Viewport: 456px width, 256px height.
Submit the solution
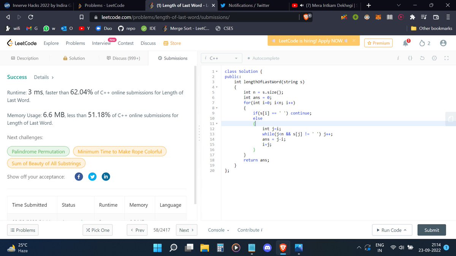pos(432,230)
